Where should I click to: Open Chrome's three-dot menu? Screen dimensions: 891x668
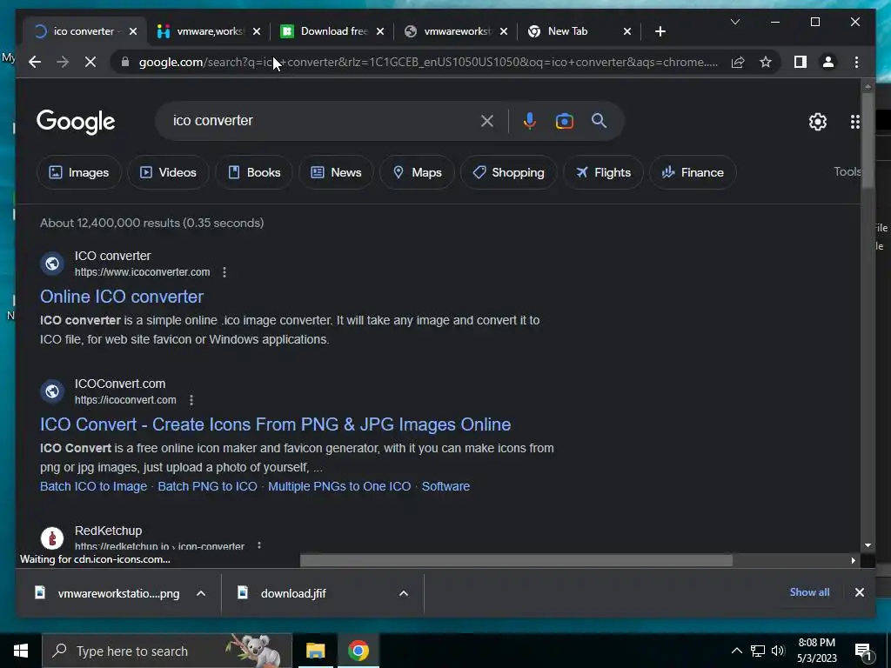(856, 62)
